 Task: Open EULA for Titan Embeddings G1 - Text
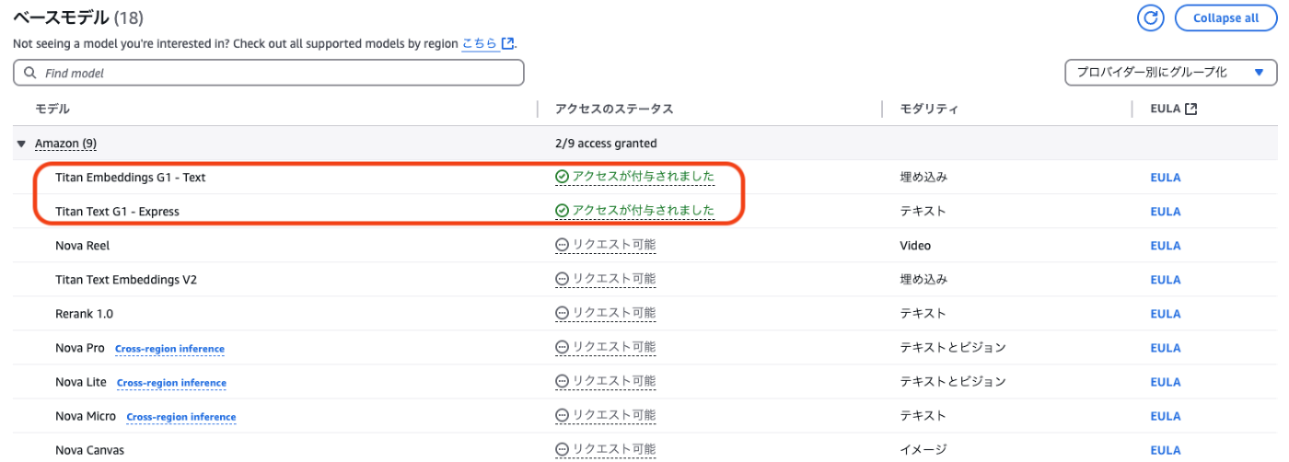click(1166, 178)
